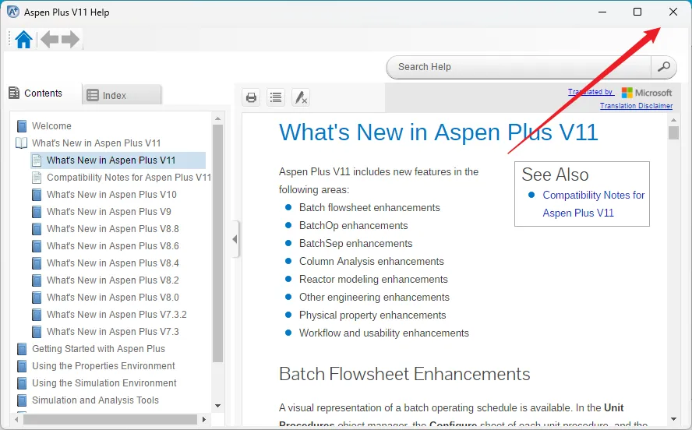Click help page scroll up arrow

click(x=673, y=120)
